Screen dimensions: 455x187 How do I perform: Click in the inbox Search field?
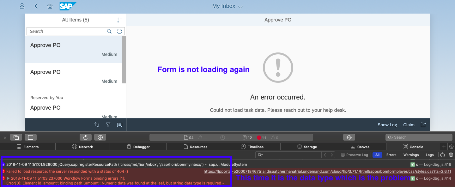(66, 31)
